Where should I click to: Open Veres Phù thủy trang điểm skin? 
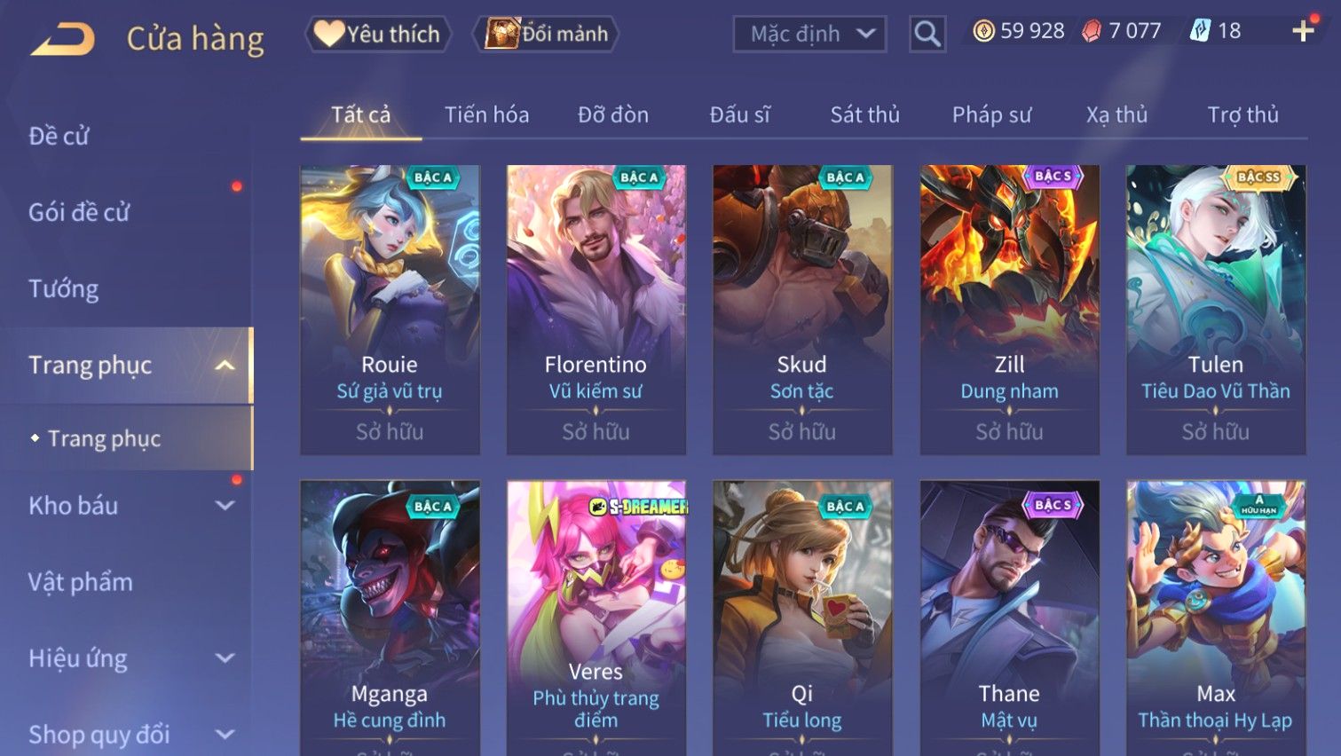point(596,618)
